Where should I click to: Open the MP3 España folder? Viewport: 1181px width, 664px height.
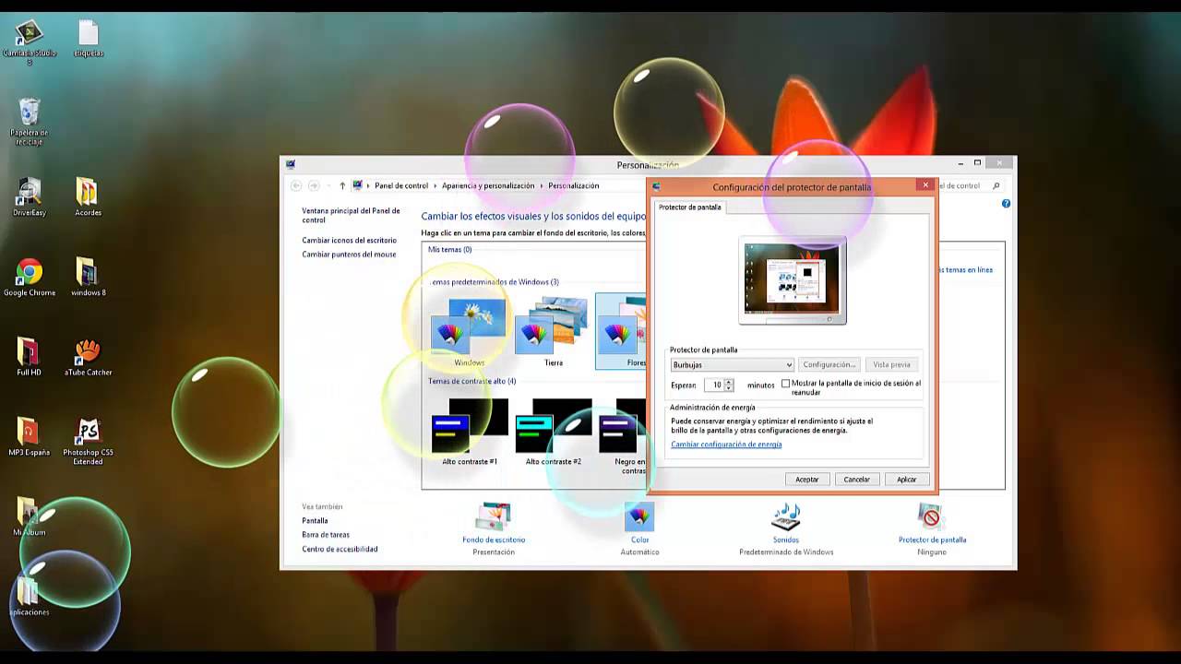click(x=30, y=437)
